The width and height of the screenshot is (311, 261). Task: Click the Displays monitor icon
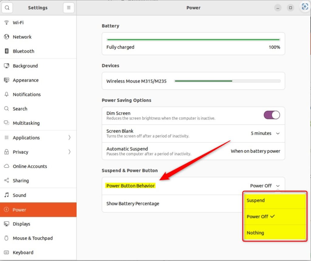point(6,224)
